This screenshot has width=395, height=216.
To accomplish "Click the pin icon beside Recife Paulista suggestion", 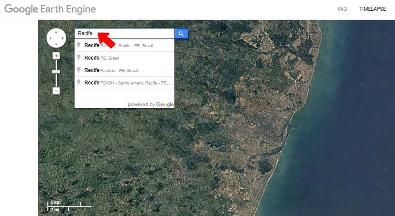I will [x=79, y=70].
